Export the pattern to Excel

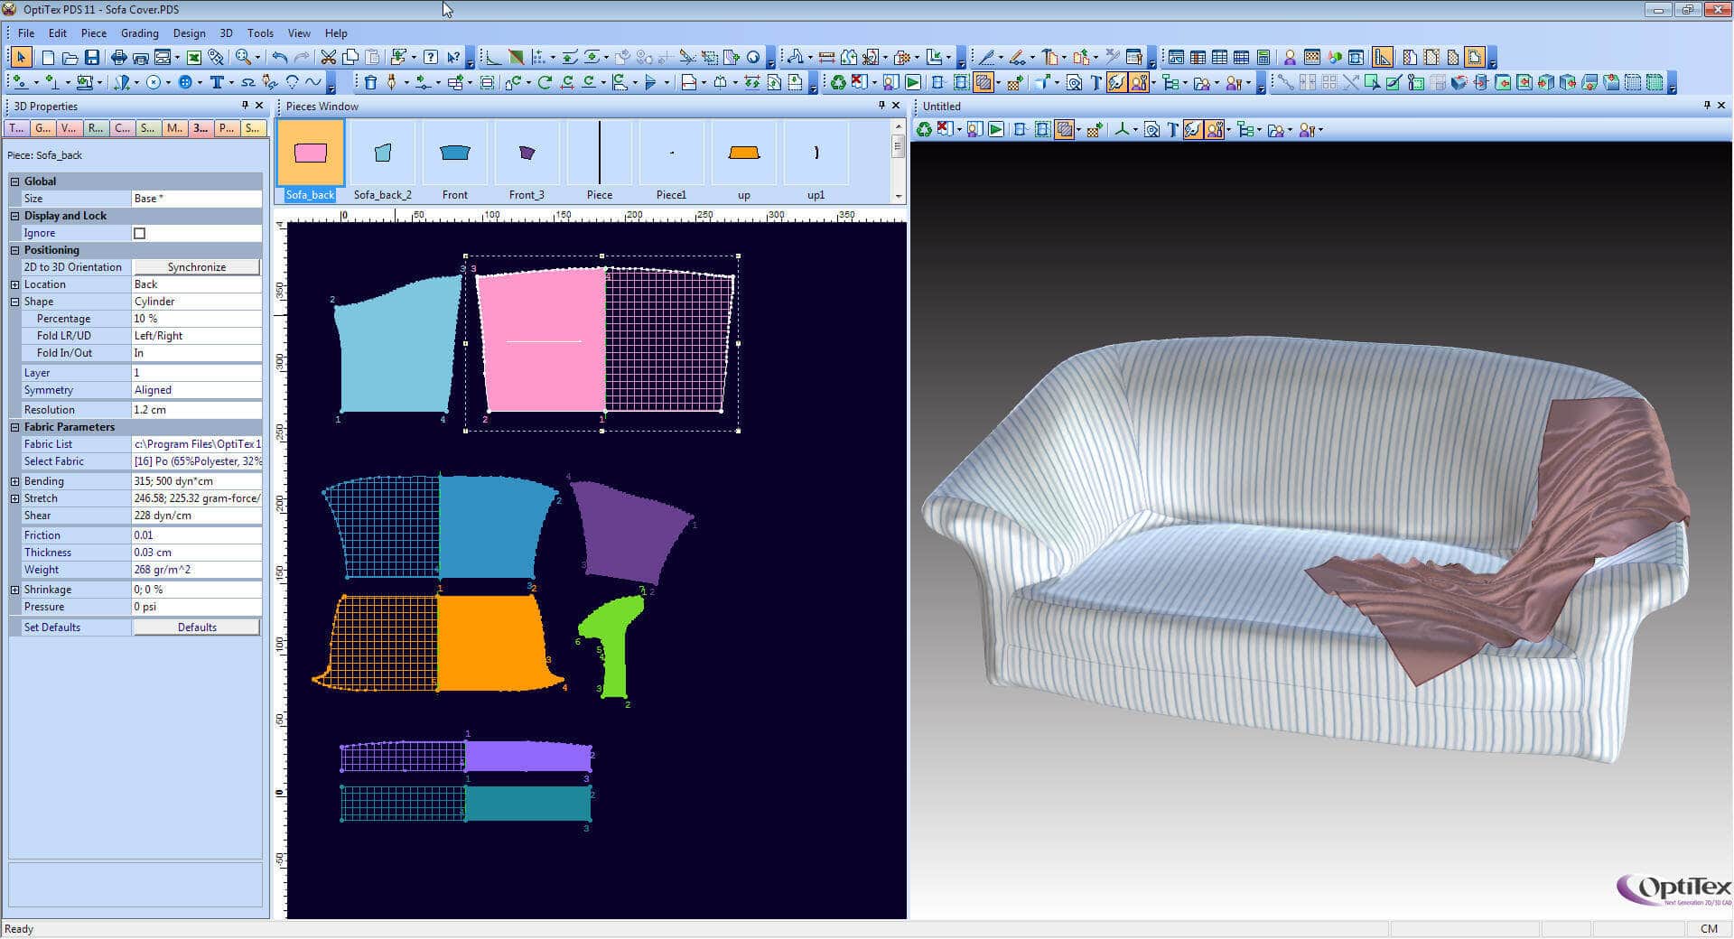click(193, 56)
